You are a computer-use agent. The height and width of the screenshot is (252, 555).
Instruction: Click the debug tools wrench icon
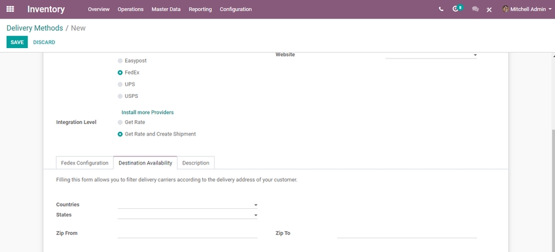(x=489, y=9)
